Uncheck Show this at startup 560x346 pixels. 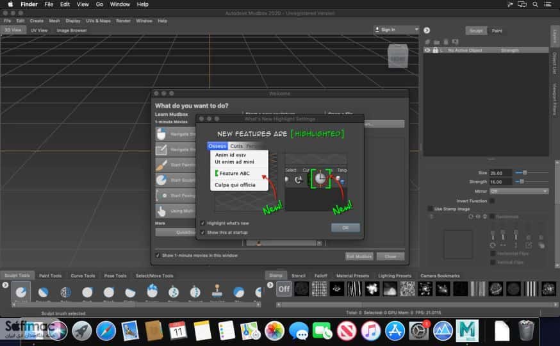click(x=202, y=233)
